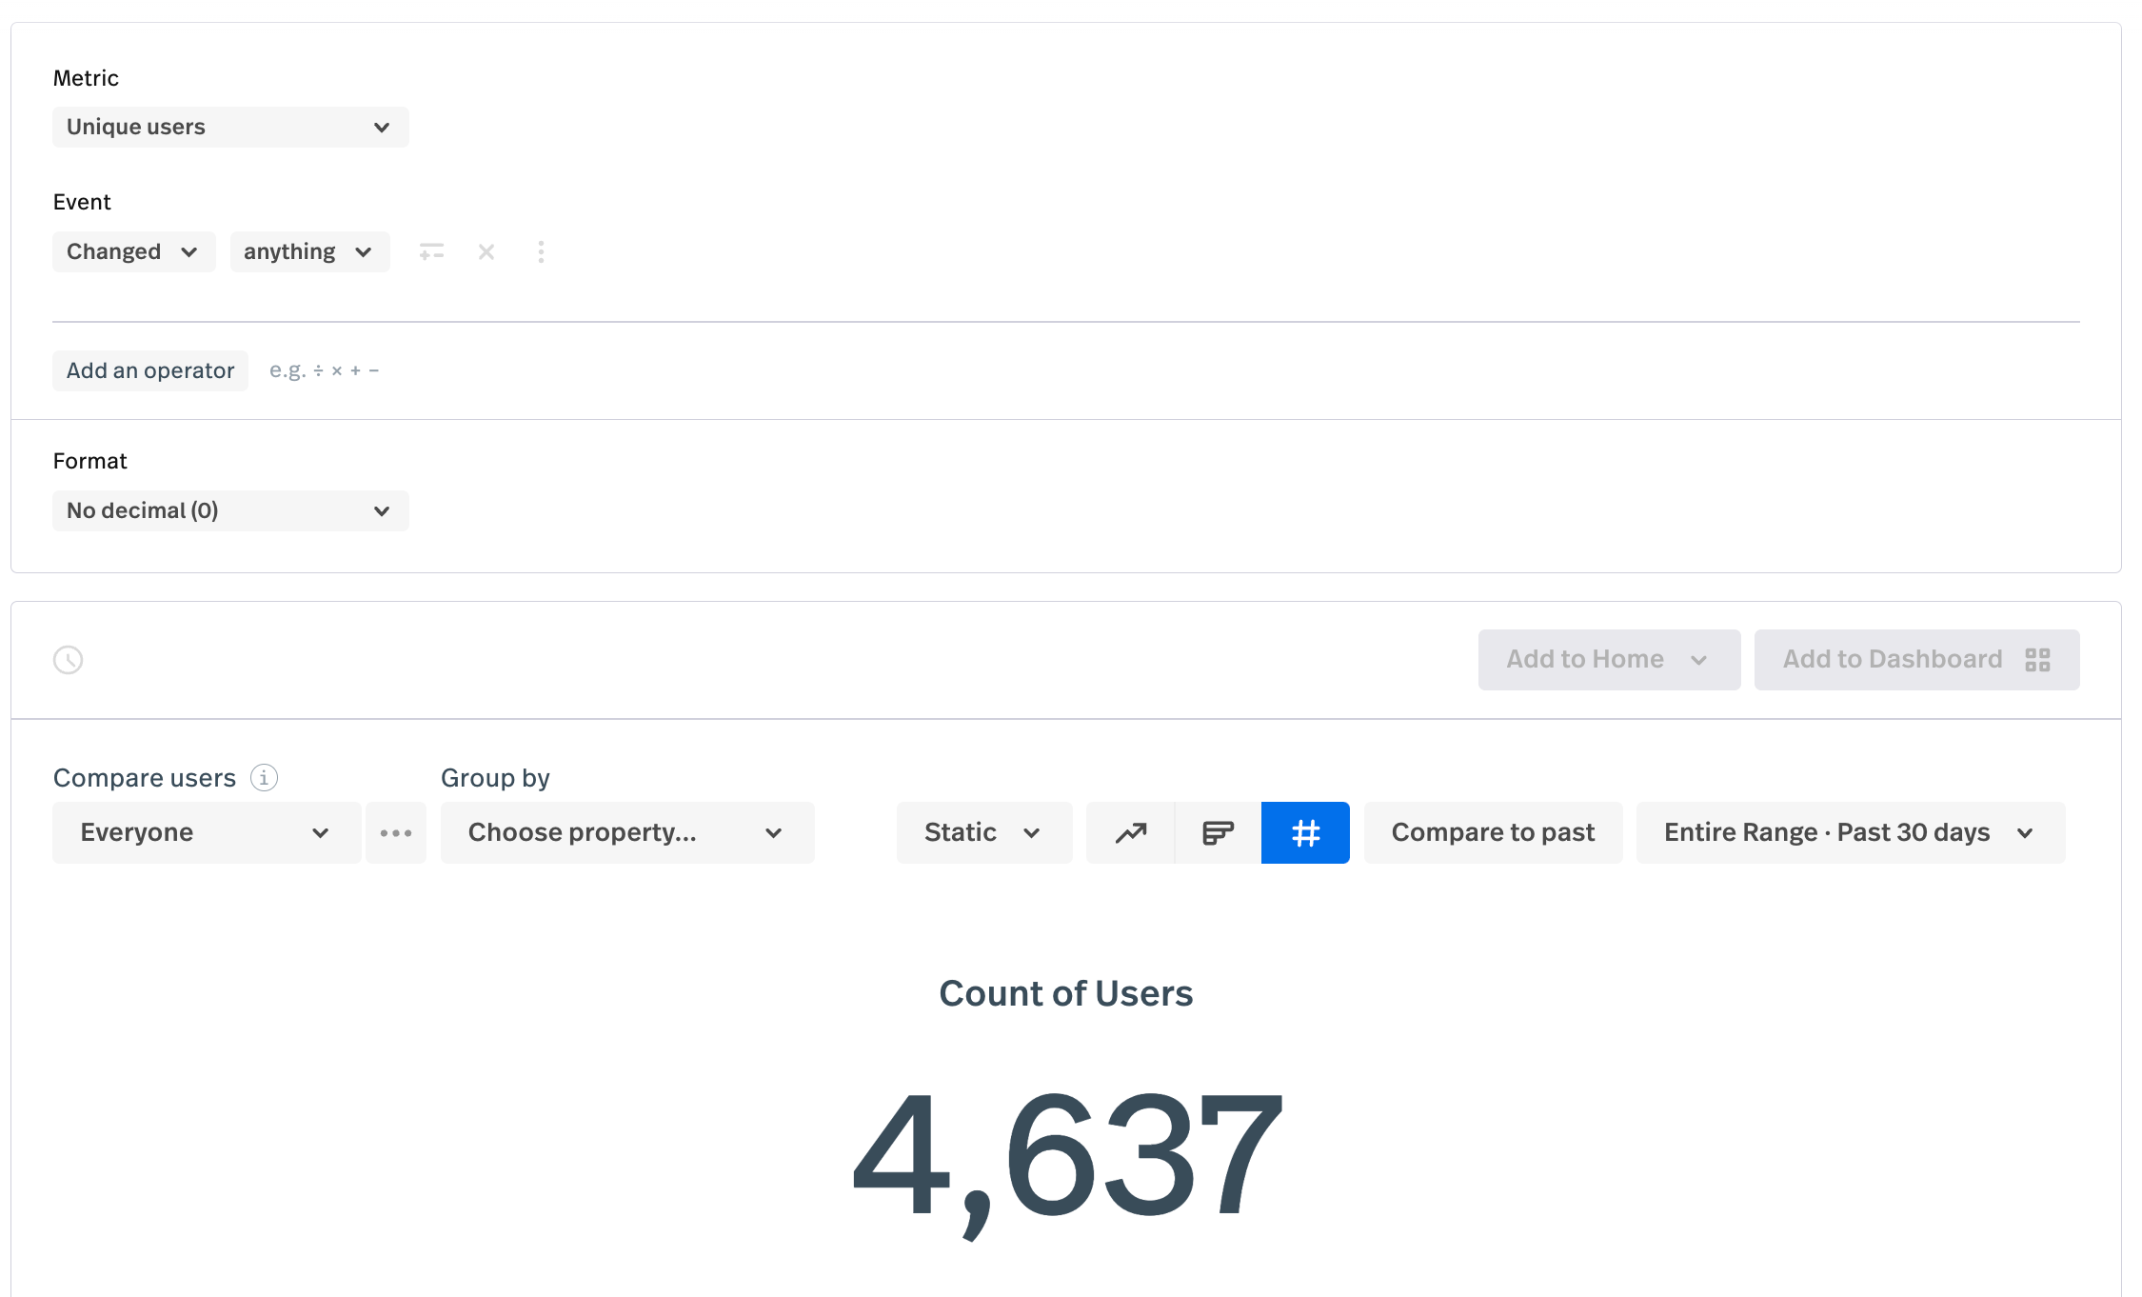Viewport: 2142px width, 1297px height.
Task: Click the Compare to past button
Action: pos(1492,832)
